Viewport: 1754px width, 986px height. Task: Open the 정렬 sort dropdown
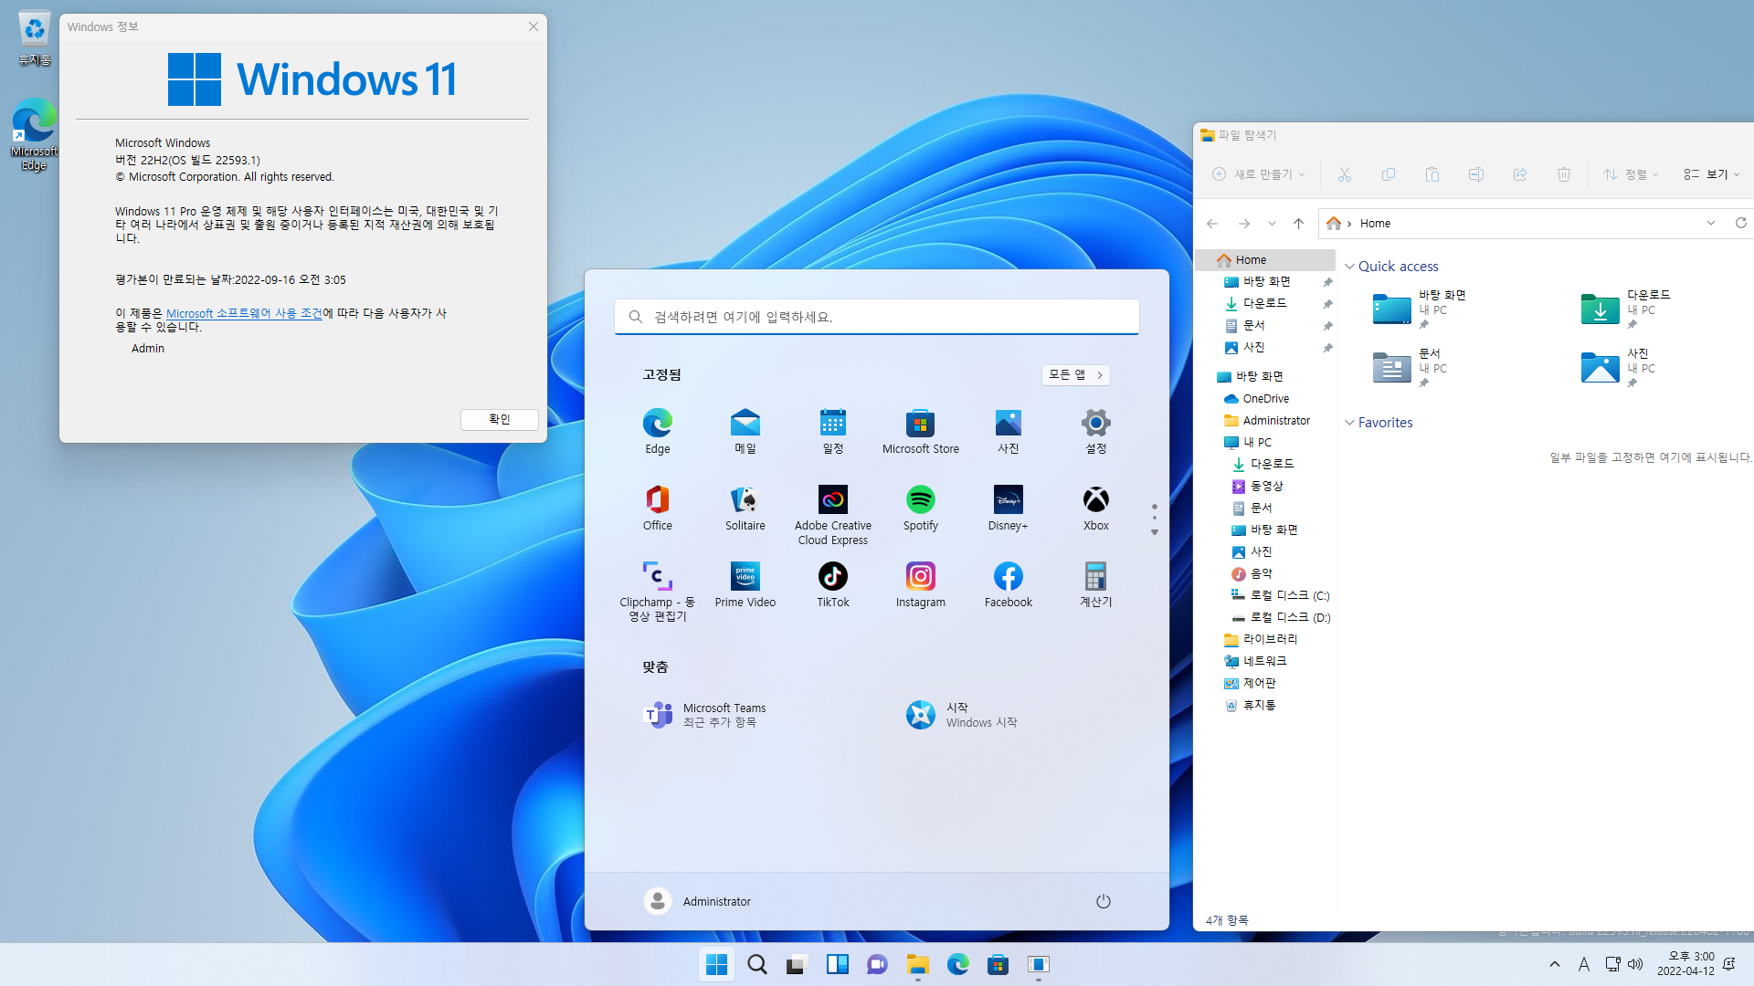tap(1630, 174)
